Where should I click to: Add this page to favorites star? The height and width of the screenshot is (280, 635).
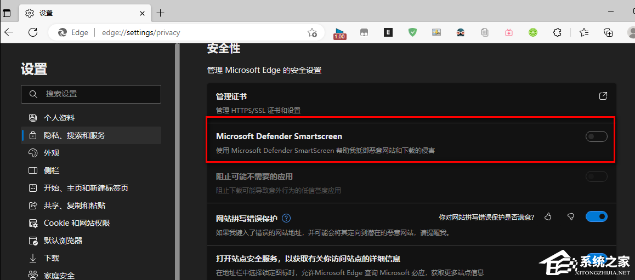pos(312,32)
